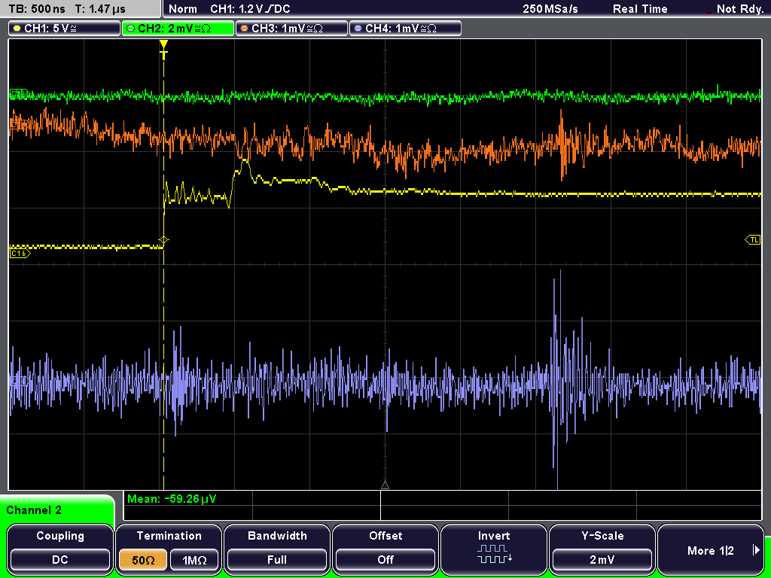Select the CH4: 1 mV channel tab
Viewport: 771px width, 578px height.
pyautogui.click(x=405, y=29)
